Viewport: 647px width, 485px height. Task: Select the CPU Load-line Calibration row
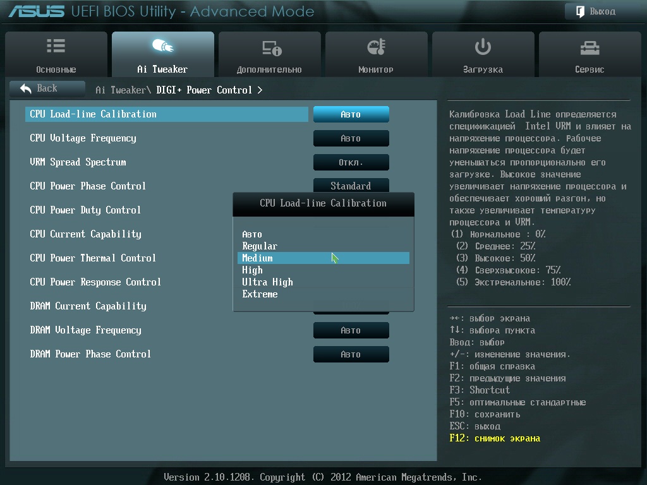pyautogui.click(x=167, y=114)
